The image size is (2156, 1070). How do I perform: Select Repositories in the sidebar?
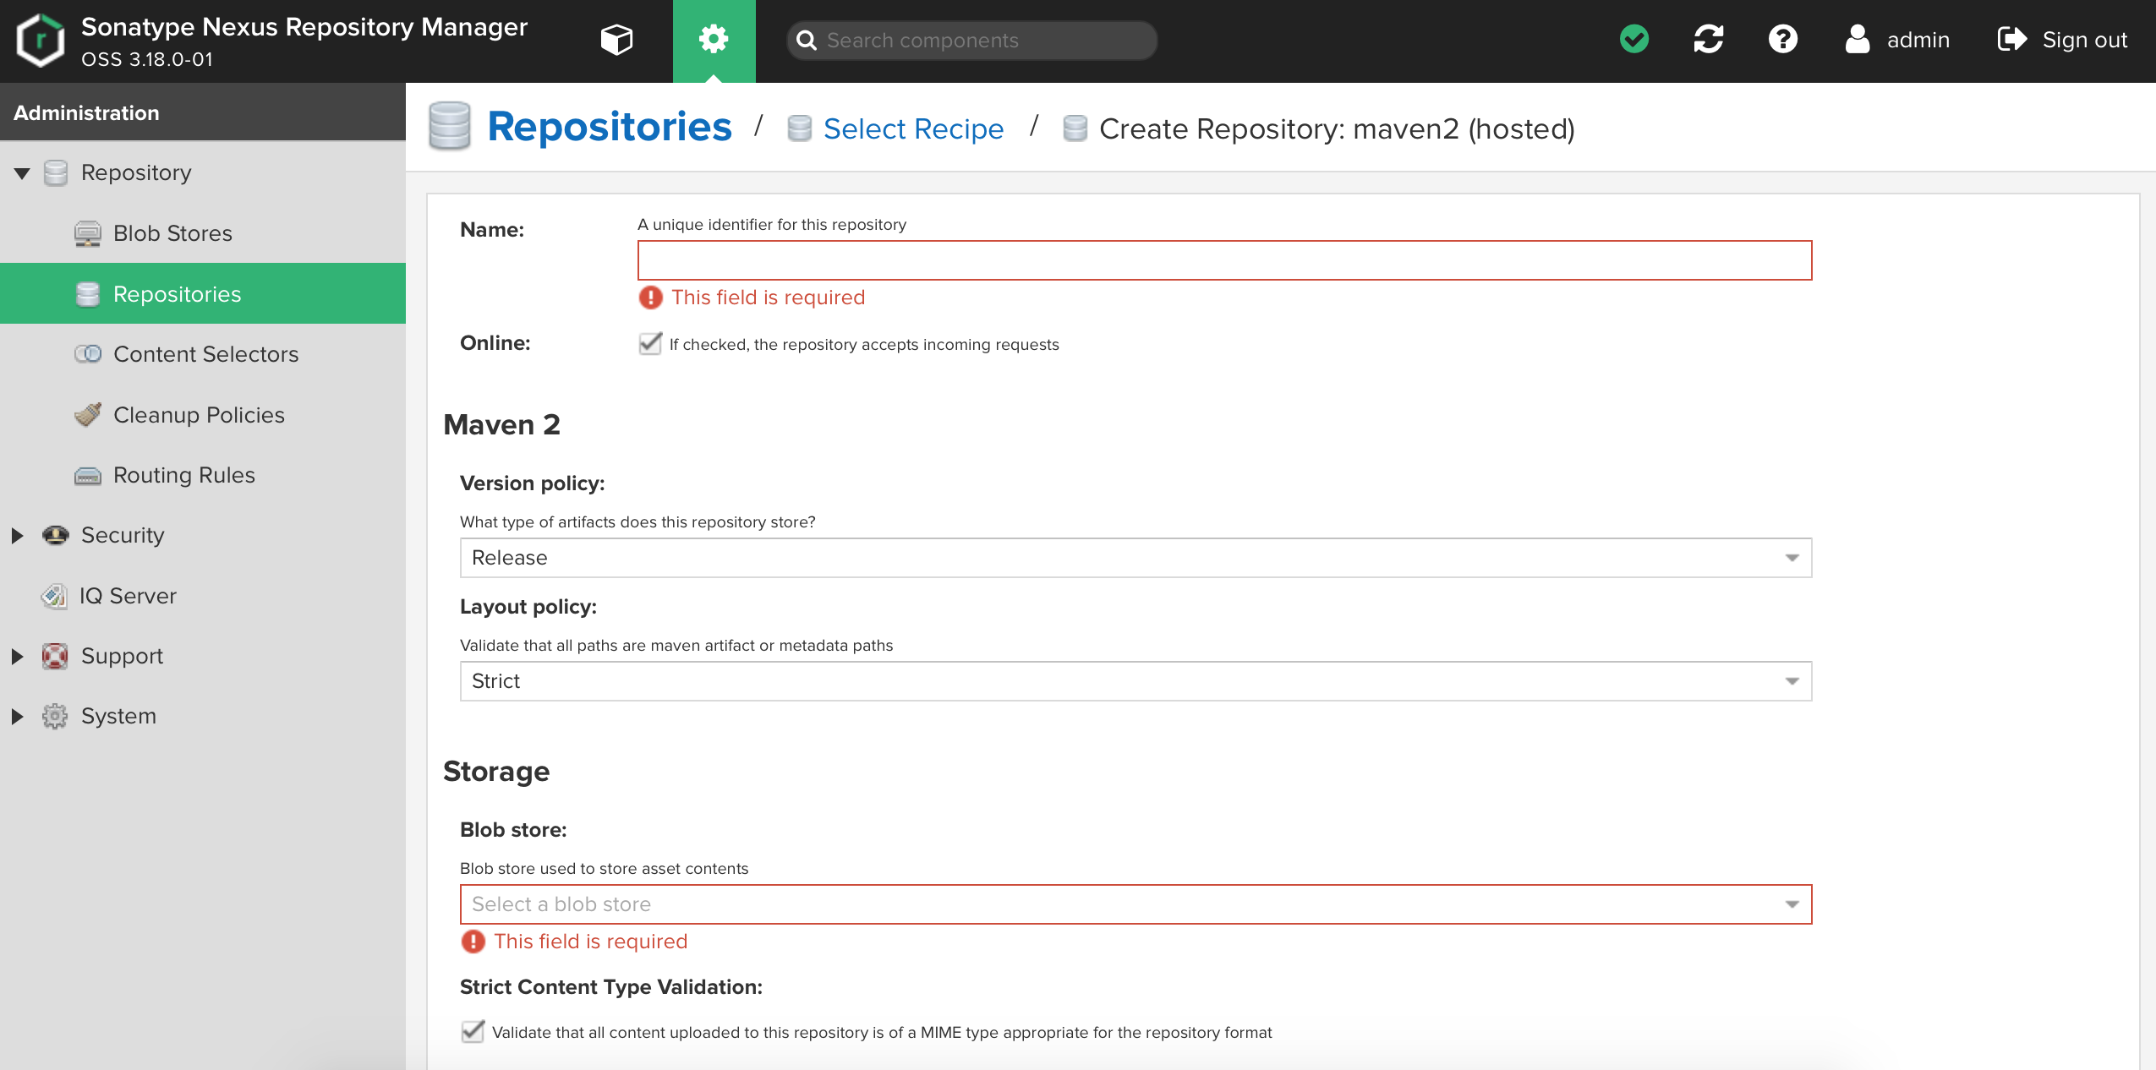203,293
